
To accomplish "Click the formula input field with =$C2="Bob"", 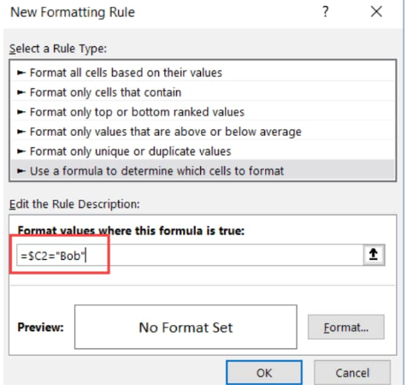I will pyautogui.click(x=191, y=256).
